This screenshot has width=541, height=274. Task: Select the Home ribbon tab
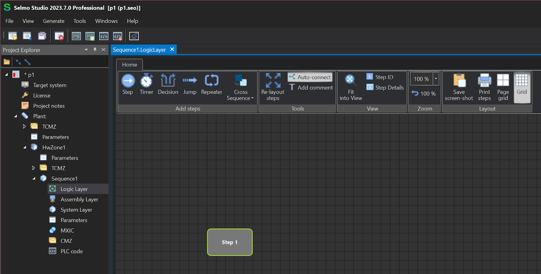[x=130, y=65]
